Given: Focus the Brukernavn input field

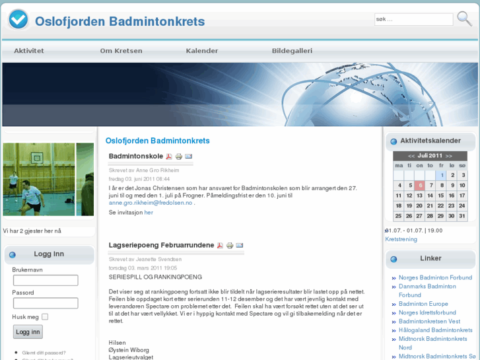Looking at the screenshot, I should click(x=46, y=280).
